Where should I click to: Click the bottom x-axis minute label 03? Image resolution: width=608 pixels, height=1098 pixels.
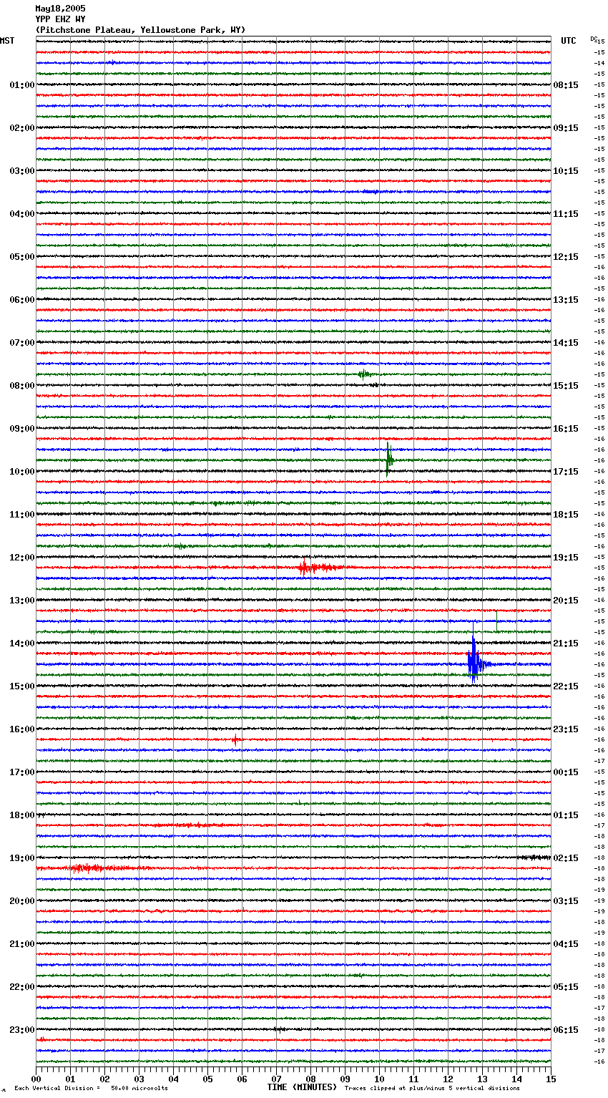(139, 1079)
